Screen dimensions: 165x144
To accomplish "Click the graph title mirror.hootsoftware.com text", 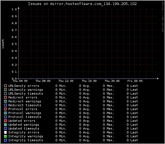I will (75, 4).
